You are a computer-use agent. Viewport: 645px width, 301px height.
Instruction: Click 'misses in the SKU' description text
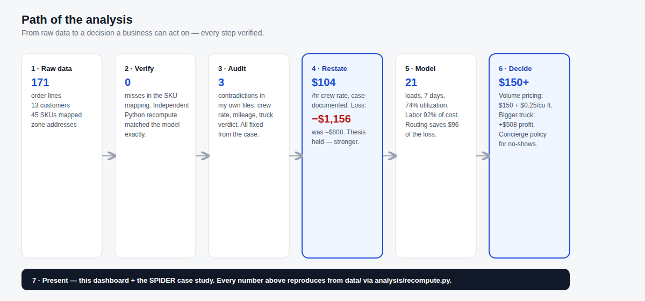coord(151,96)
